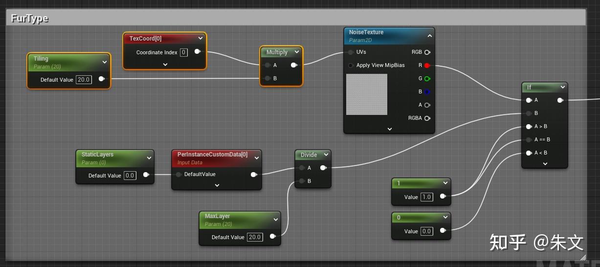The image size is (600, 267).
Task: Collapse the NoiseTexture node using header chevron
Action: (429, 35)
